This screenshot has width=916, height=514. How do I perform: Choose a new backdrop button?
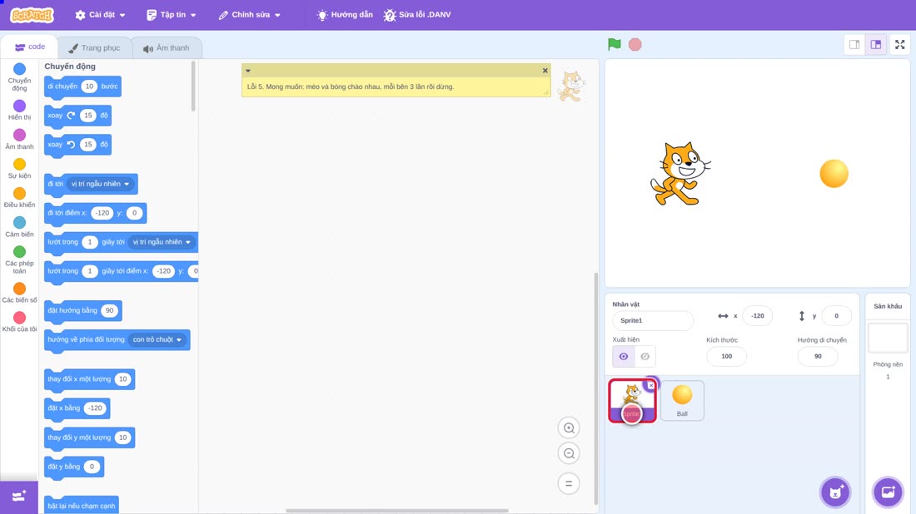[888, 492]
